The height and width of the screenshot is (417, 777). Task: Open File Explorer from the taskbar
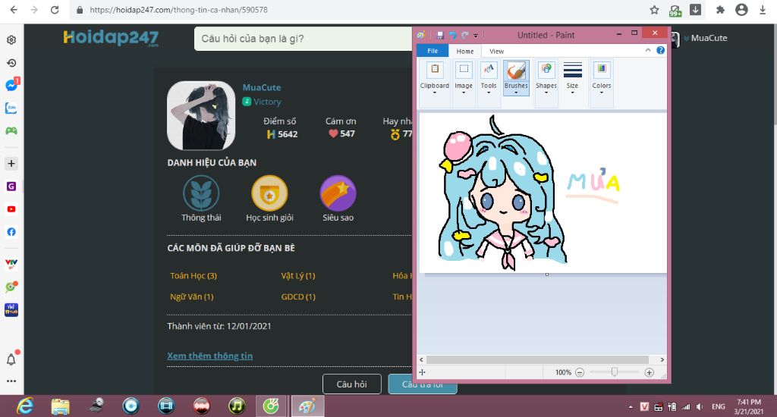(61, 406)
